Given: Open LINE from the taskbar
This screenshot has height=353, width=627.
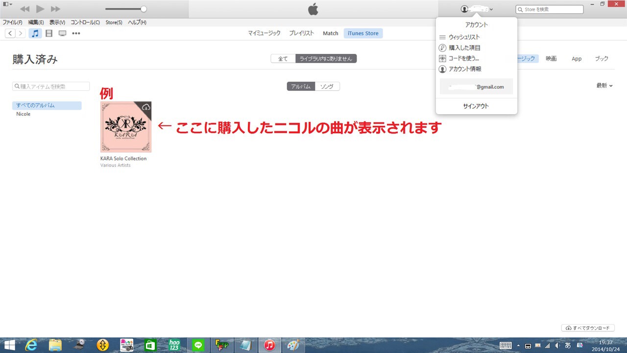Looking at the screenshot, I should (198, 345).
